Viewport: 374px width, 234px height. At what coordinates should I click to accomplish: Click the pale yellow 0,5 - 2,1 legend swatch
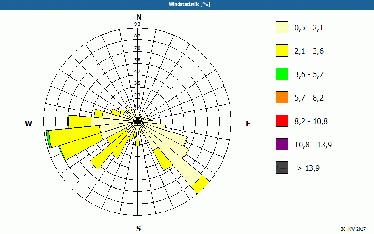282,27
